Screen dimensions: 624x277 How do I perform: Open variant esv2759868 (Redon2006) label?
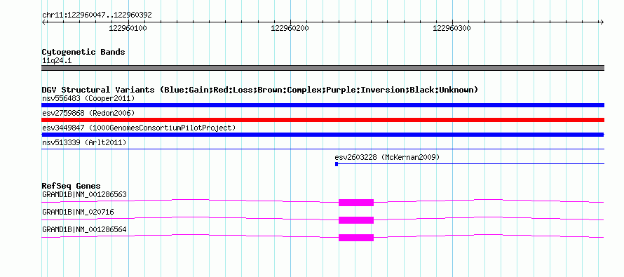[88, 113]
